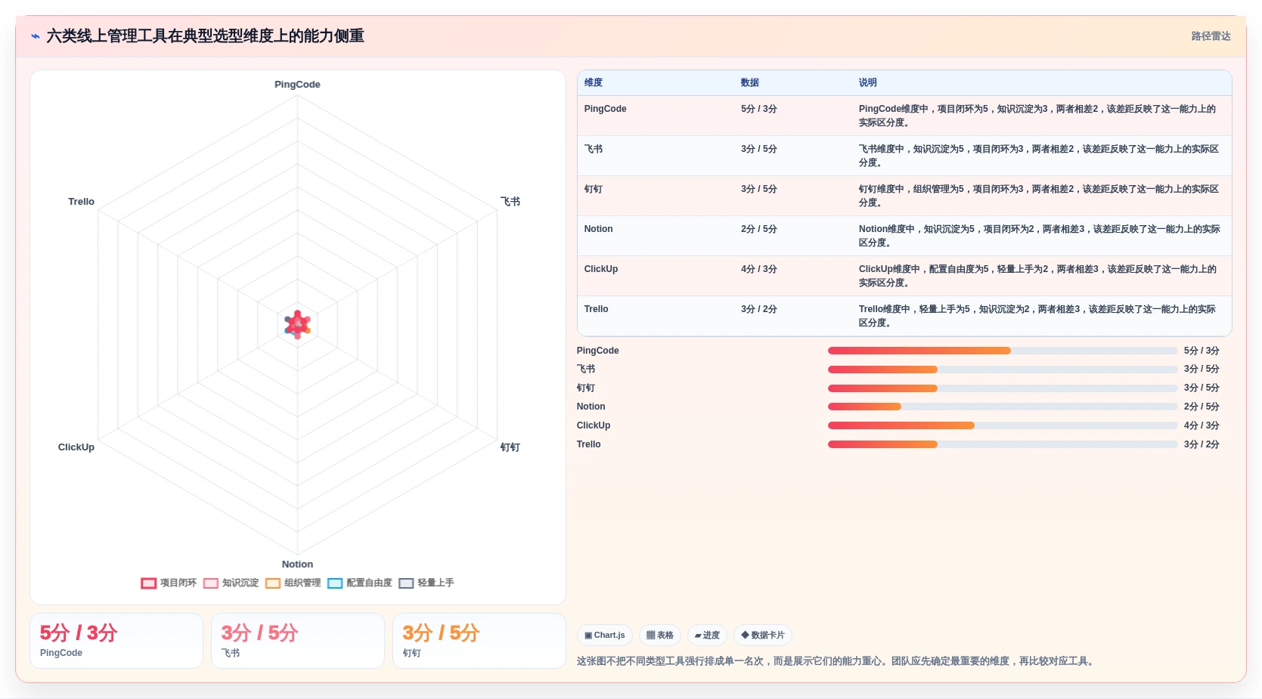The width and height of the screenshot is (1262, 699).
Task: Select the Notion table row name
Action: [598, 229]
